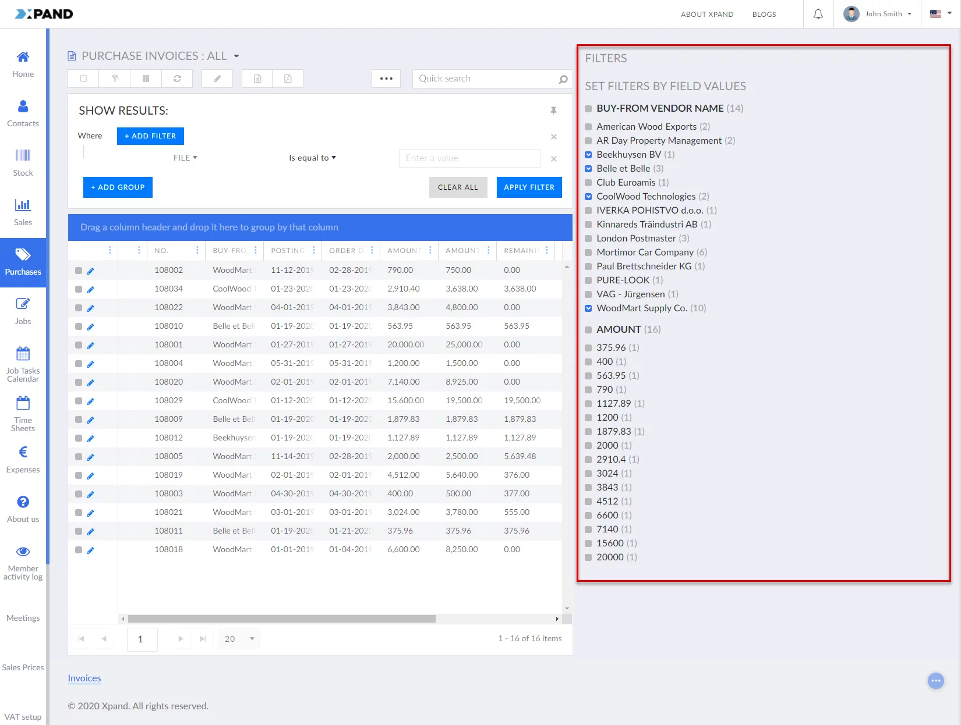Click the Export to PDF toolbar icon
This screenshot has width=961, height=725.
288,79
